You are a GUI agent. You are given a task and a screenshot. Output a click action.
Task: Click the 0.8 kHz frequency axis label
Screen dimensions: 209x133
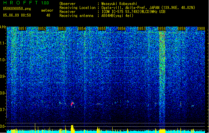(x=3, y=93)
